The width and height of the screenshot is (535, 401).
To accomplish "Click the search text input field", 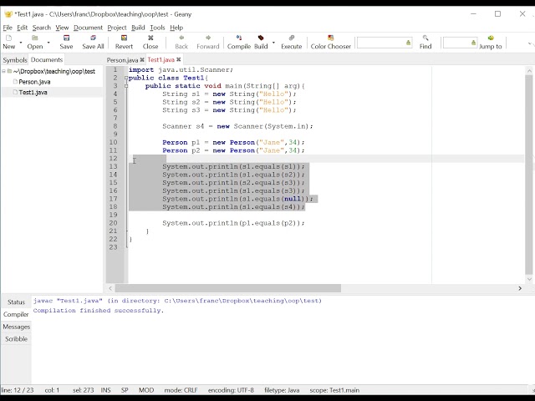I will [381, 42].
